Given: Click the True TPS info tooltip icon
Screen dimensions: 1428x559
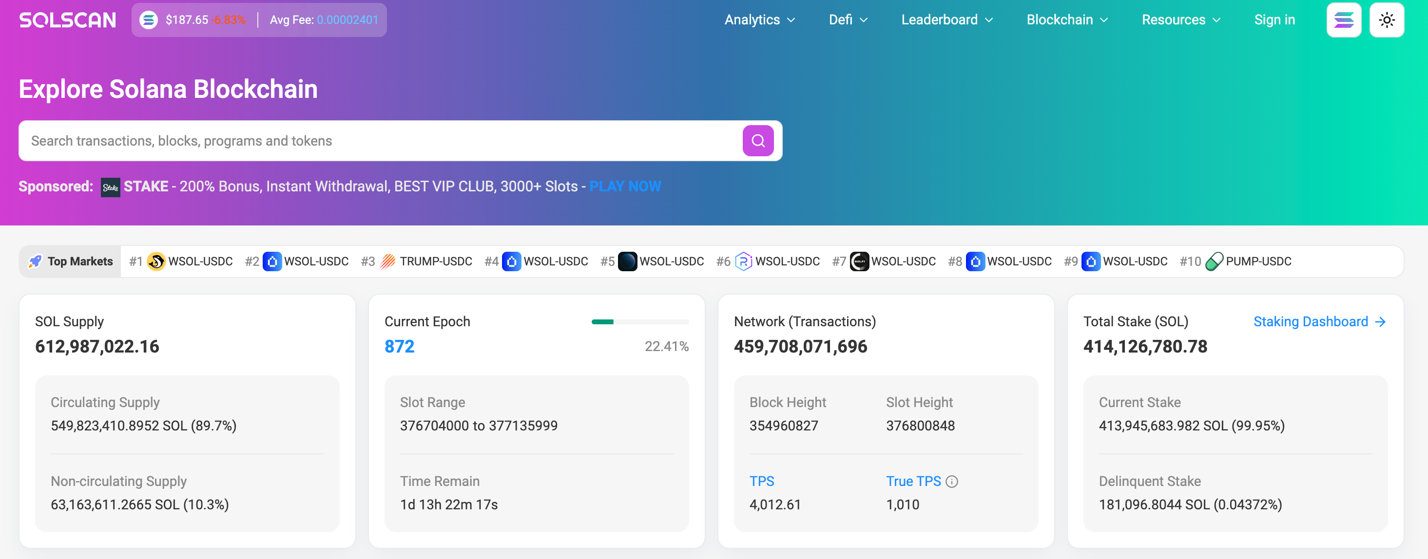Looking at the screenshot, I should coord(952,482).
